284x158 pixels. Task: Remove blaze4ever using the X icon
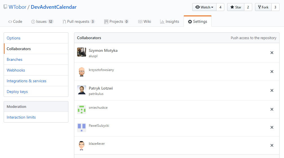272,145
